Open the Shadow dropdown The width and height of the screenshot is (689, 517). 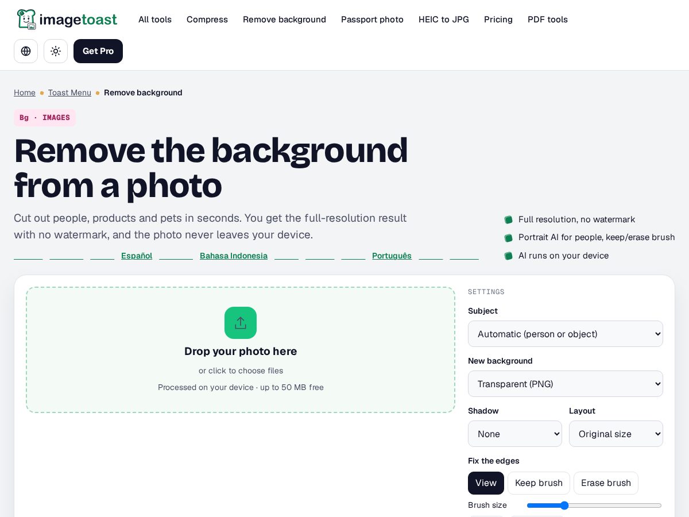[515, 434]
